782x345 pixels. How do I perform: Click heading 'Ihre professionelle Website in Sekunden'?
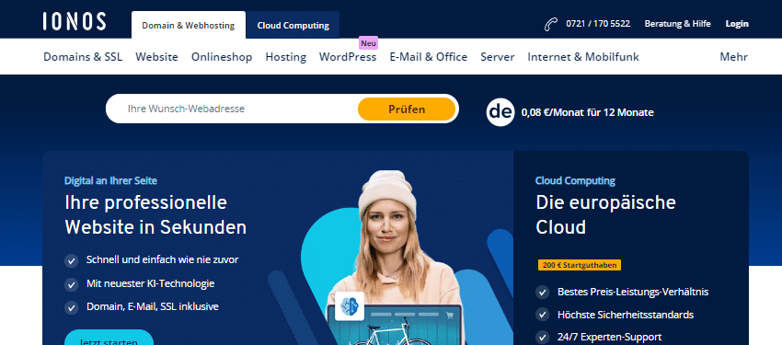pyautogui.click(x=155, y=215)
